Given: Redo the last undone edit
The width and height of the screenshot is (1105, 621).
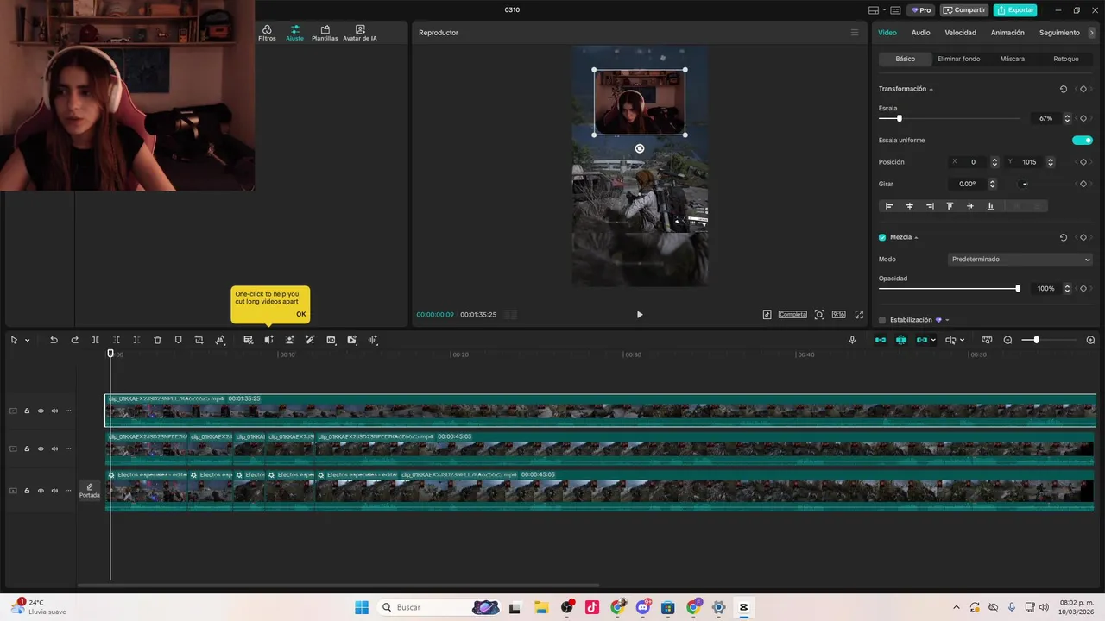Looking at the screenshot, I should 74,340.
